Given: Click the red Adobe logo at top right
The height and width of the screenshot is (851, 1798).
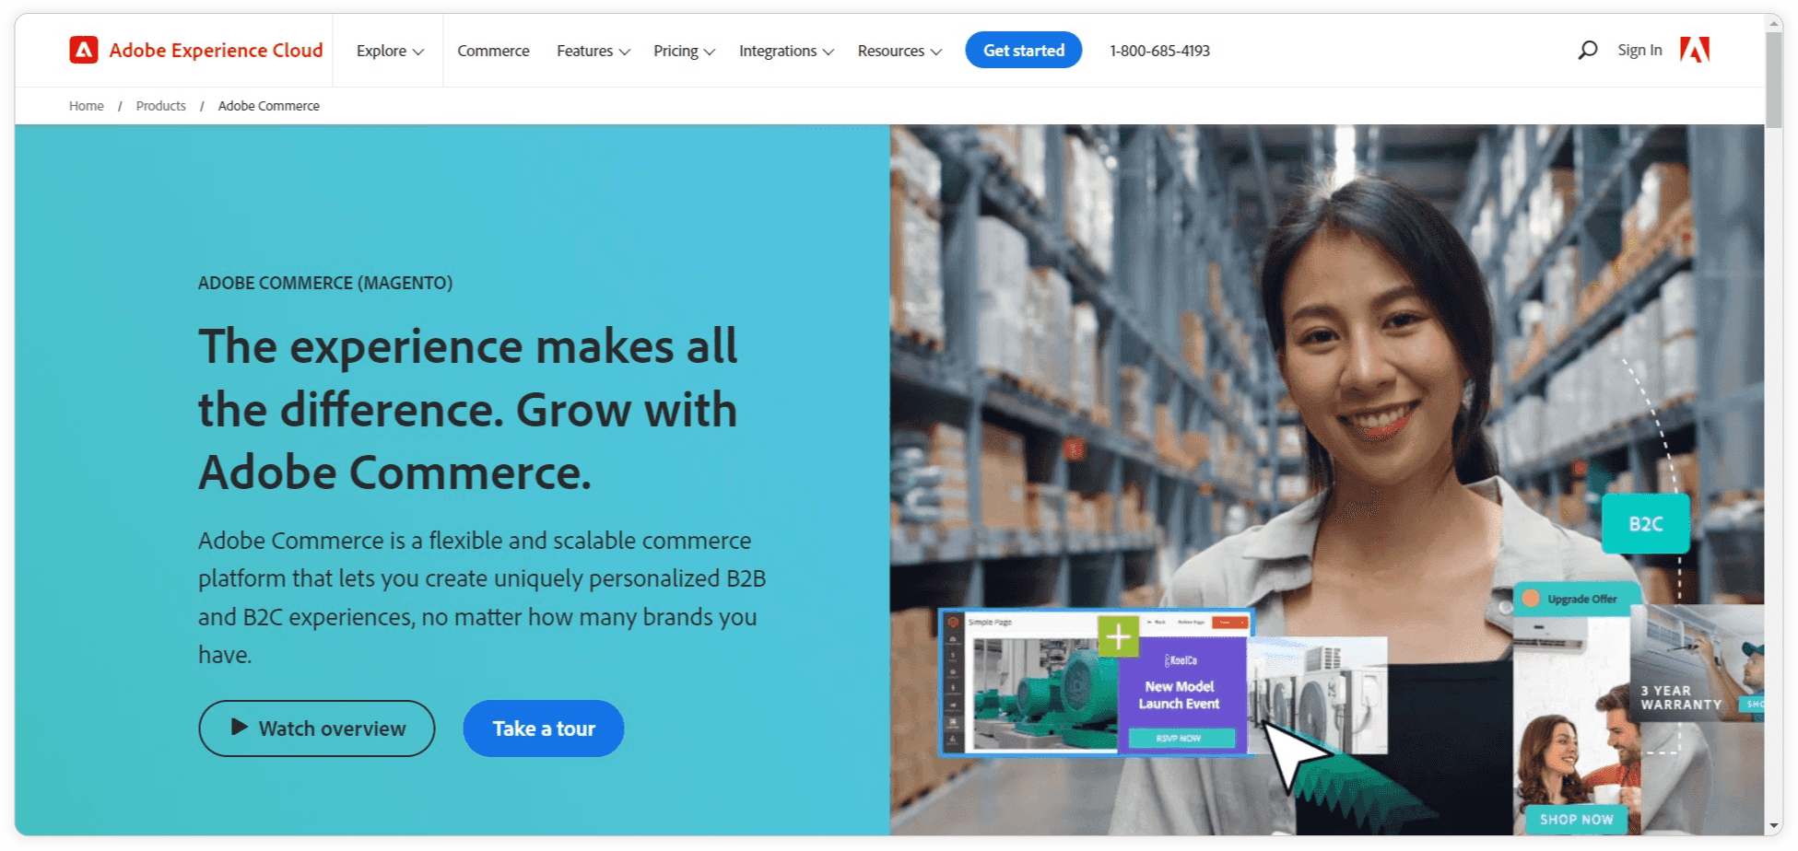Looking at the screenshot, I should point(1694,50).
